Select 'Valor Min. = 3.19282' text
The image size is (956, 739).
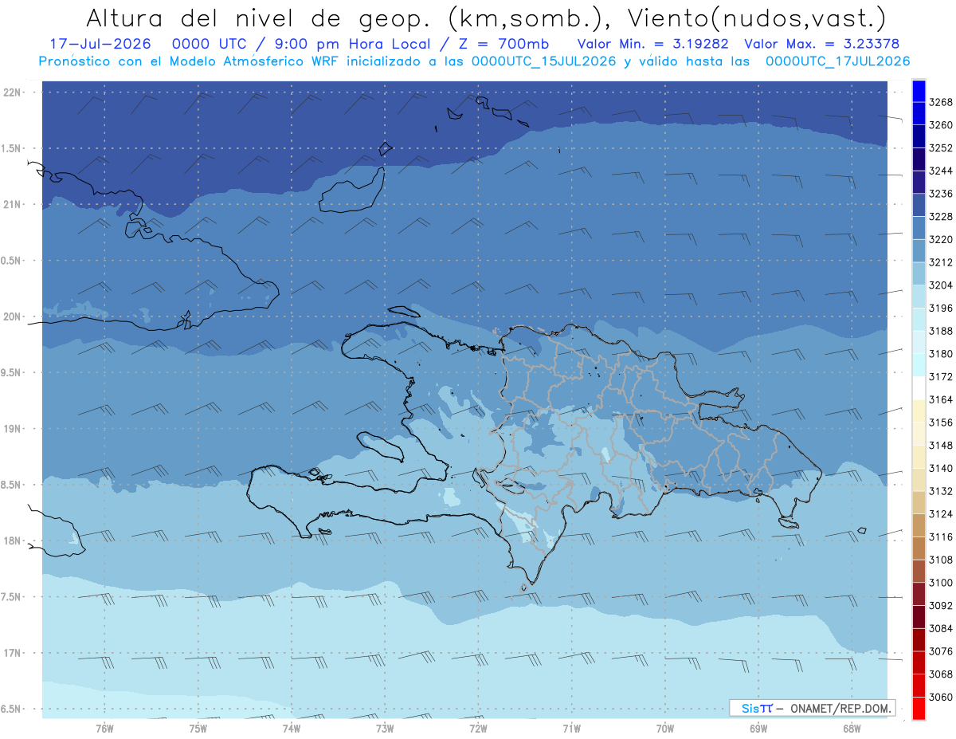tap(652, 44)
